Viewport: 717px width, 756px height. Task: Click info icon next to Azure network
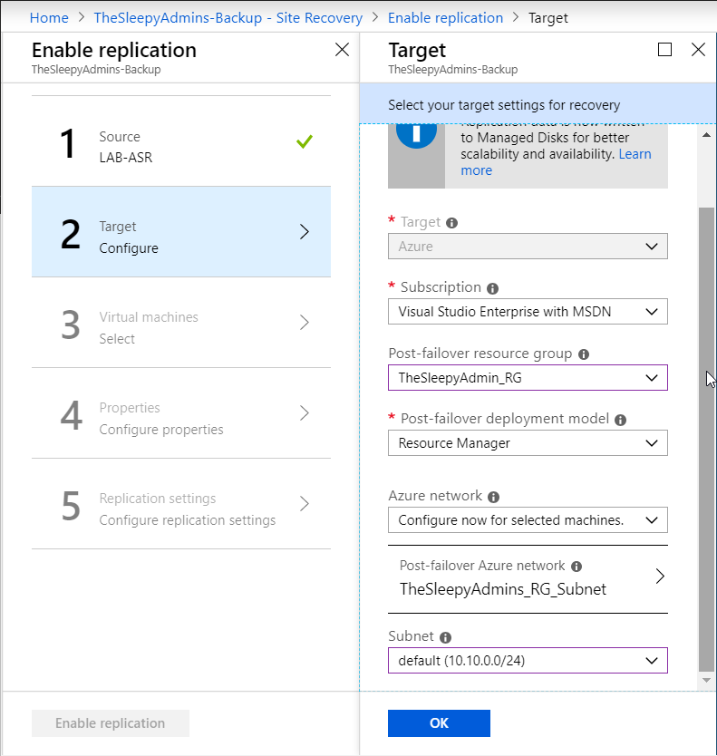493,498
